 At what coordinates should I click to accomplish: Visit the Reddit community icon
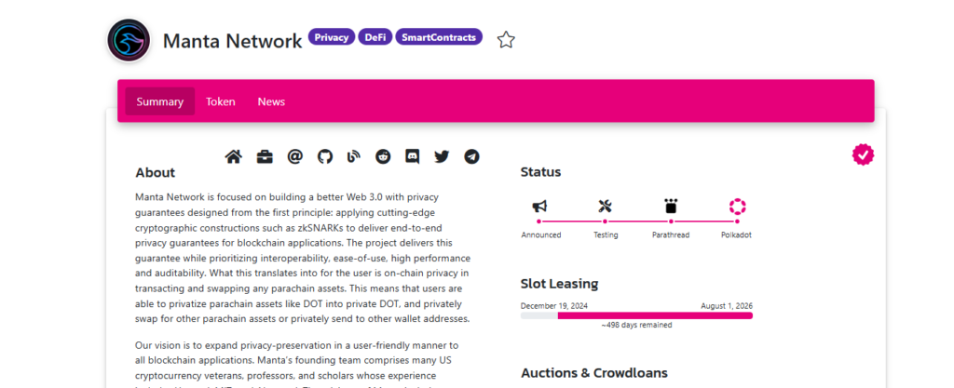click(x=383, y=156)
